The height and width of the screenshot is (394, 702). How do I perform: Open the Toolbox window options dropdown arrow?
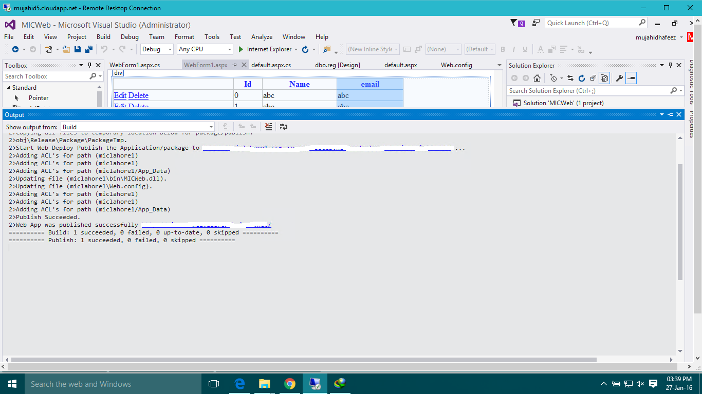pos(81,65)
